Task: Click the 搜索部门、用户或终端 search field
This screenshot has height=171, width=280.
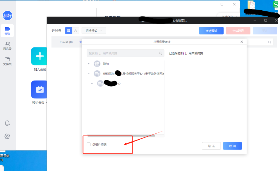Action: coord(122,53)
